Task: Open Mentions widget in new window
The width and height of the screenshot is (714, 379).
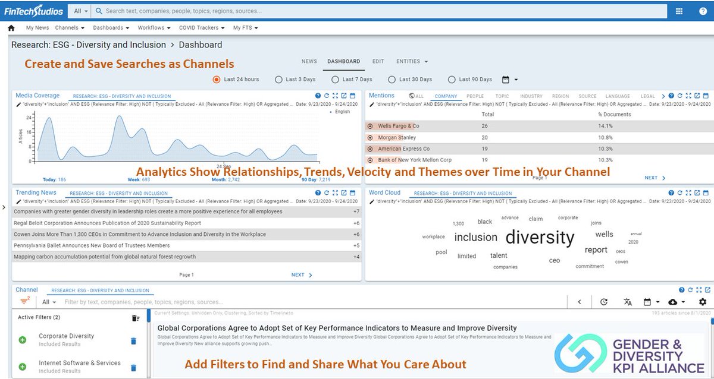Action: [x=697, y=96]
